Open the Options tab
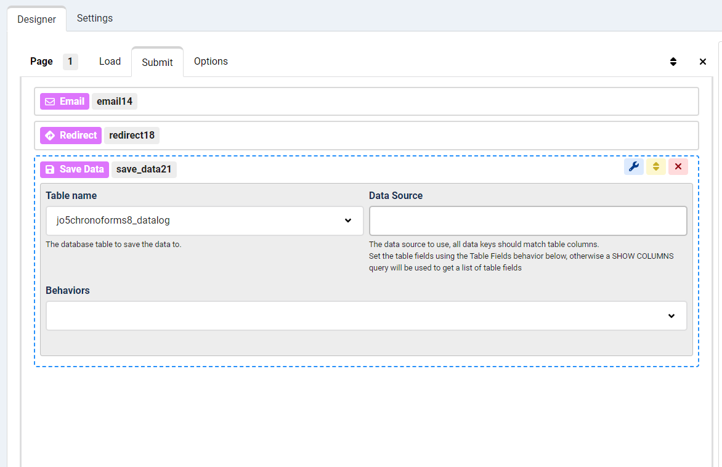This screenshot has width=722, height=467. (x=211, y=61)
